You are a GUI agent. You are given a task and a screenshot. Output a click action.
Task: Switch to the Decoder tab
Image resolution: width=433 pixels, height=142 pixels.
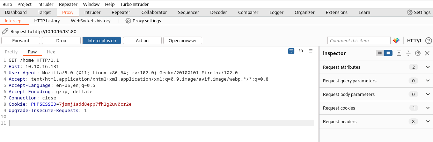coord(219,12)
